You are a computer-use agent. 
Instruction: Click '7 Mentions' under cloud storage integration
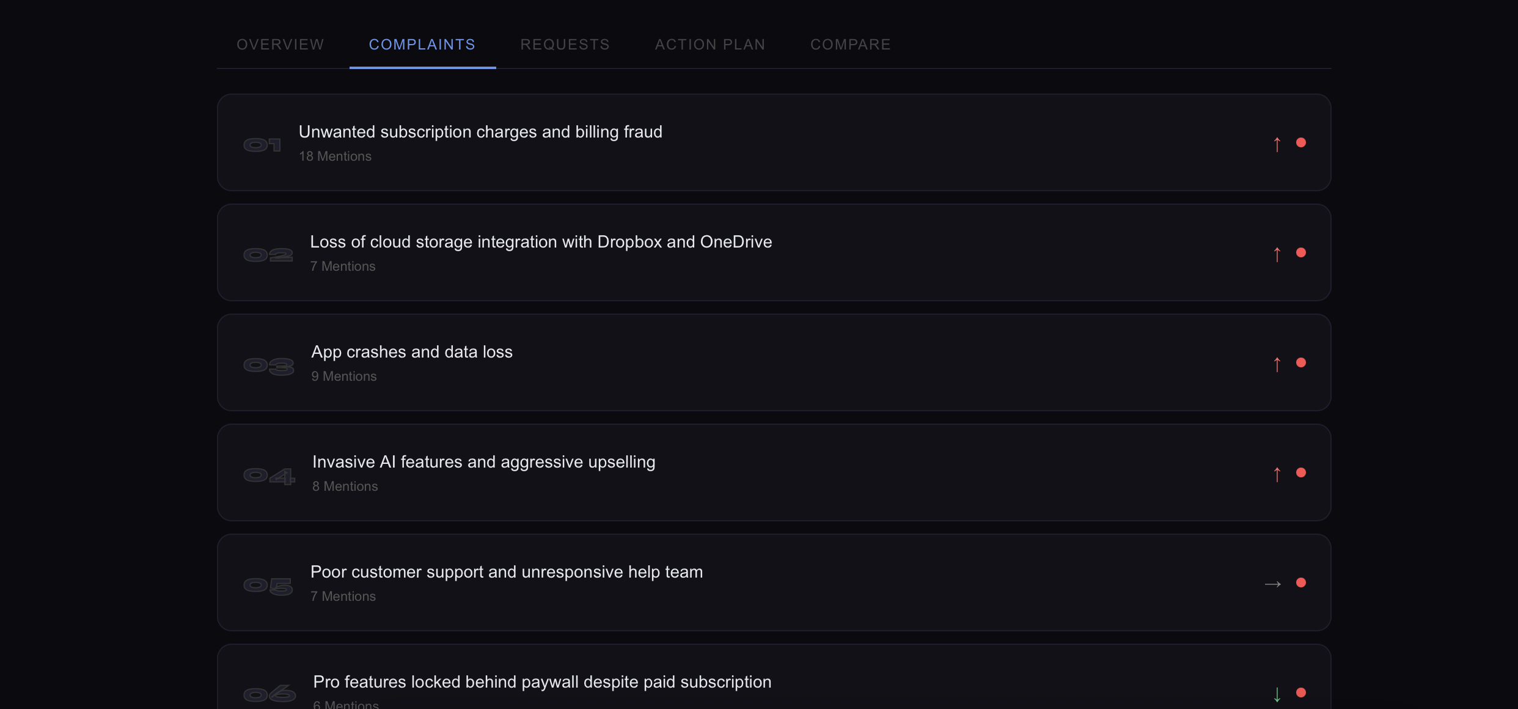pyautogui.click(x=343, y=266)
